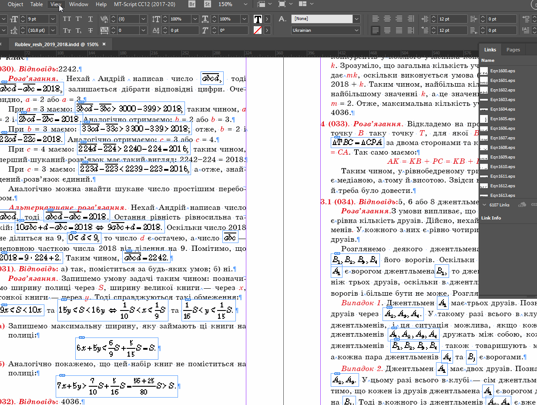Open Adobe Stock via St icon
The height and width of the screenshot is (405, 537).
(x=208, y=4)
